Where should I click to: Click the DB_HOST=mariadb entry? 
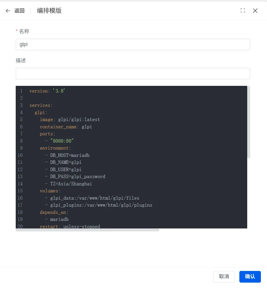70,155
